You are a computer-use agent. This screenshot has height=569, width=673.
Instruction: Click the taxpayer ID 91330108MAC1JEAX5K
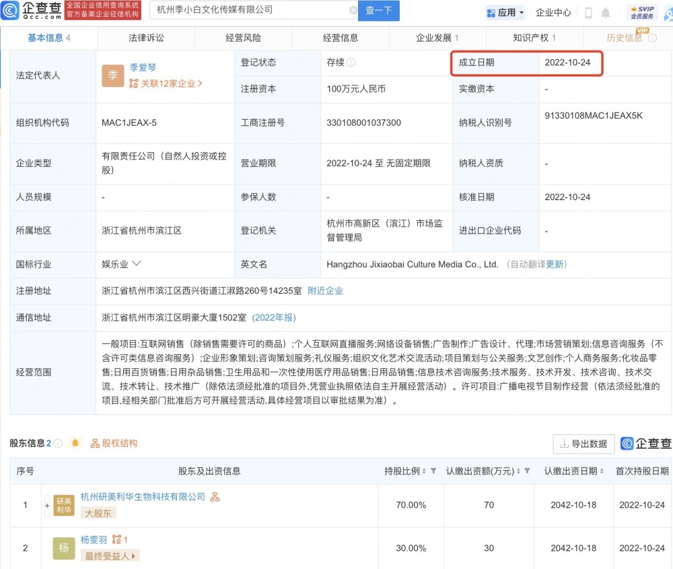594,116
